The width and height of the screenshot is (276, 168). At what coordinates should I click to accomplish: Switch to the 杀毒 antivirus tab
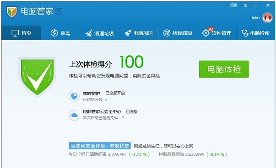tap(60, 33)
